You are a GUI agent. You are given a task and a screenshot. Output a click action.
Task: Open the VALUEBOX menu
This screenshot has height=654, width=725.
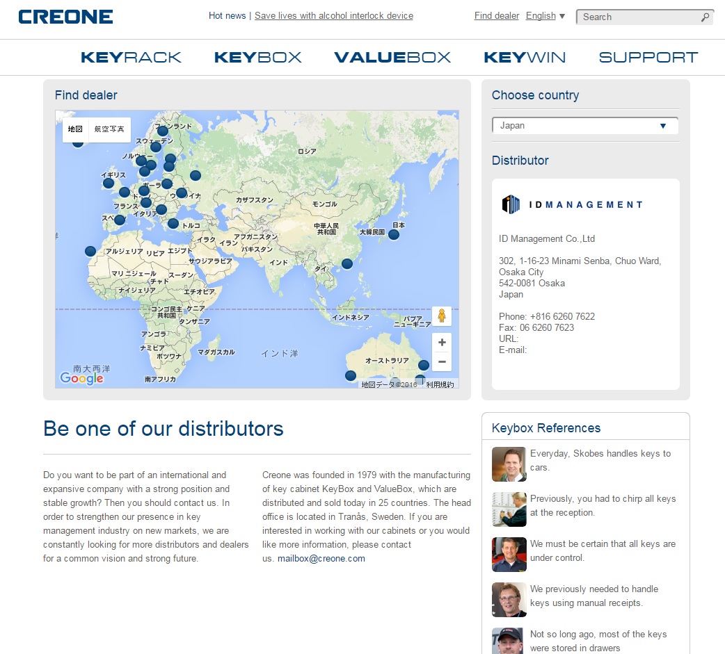pos(392,57)
